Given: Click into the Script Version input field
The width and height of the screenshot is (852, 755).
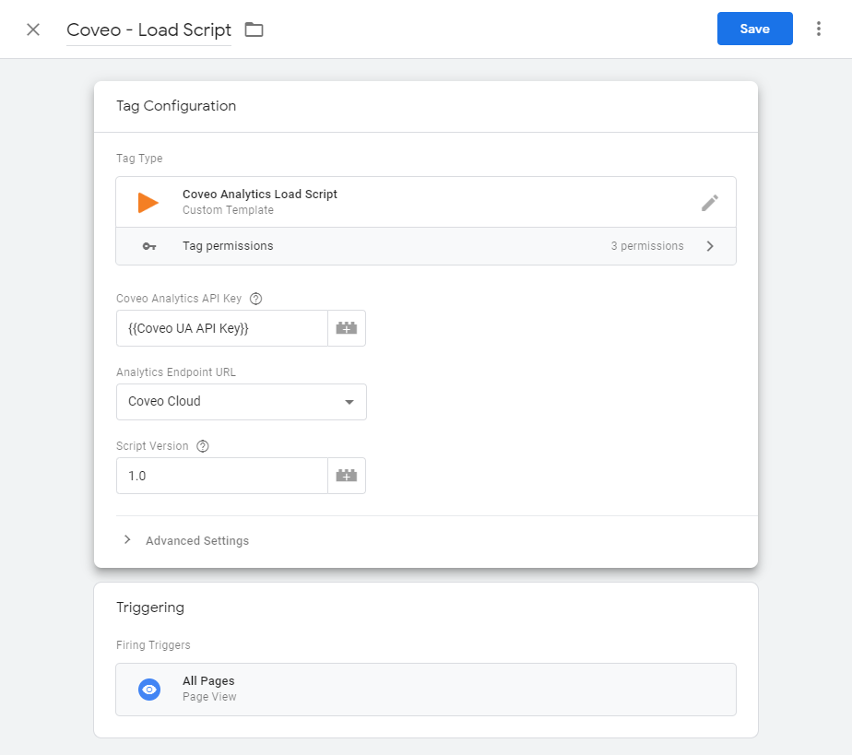Looking at the screenshot, I should [x=222, y=476].
